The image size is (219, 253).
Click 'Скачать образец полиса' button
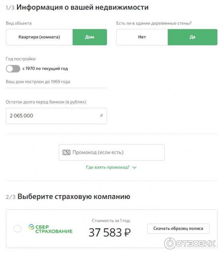tap(178, 229)
